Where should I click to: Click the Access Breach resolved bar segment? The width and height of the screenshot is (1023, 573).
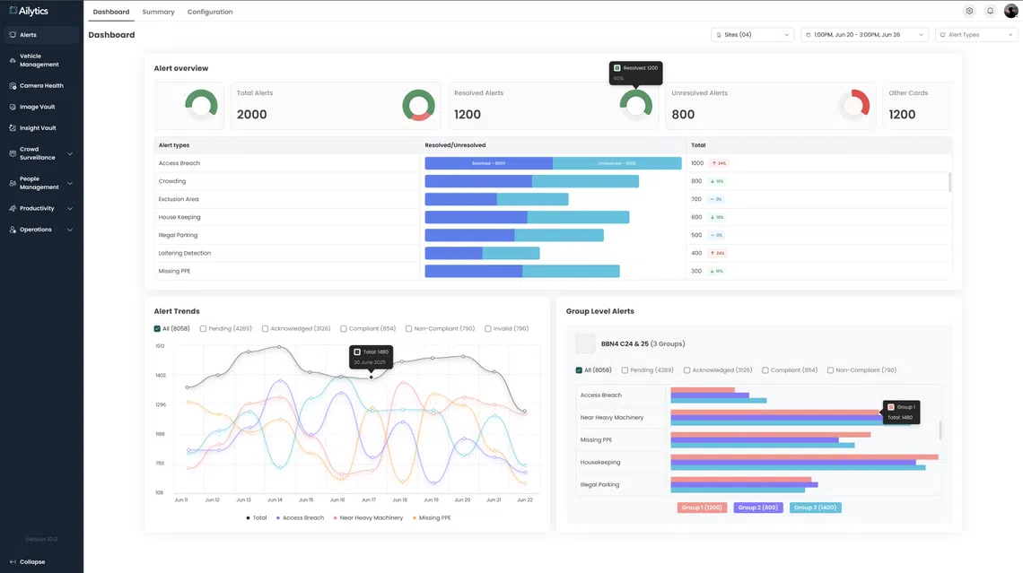click(488, 163)
